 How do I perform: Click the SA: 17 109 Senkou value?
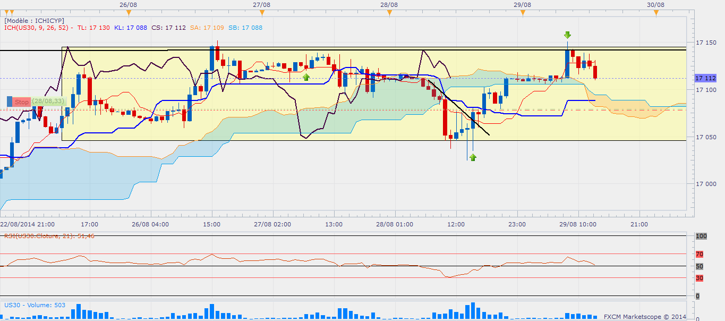click(x=207, y=28)
